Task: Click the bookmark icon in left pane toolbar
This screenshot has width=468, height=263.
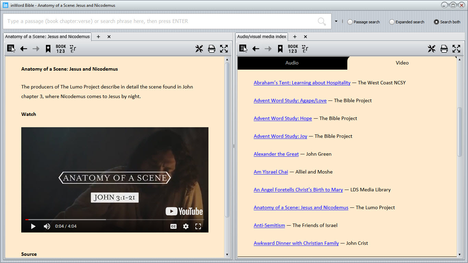Action: (x=48, y=48)
